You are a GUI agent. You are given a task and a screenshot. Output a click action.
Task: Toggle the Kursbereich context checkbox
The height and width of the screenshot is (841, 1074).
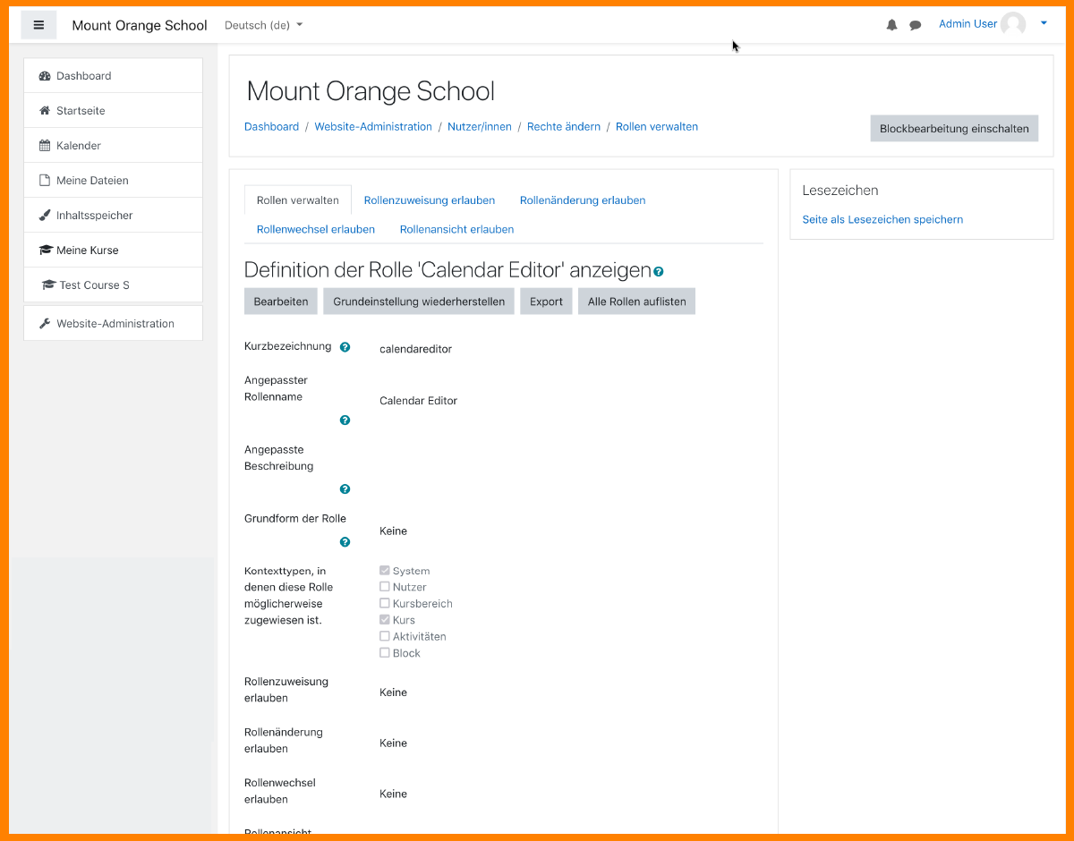point(385,604)
